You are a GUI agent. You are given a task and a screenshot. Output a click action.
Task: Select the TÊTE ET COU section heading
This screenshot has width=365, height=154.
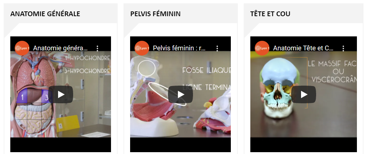pyautogui.click(x=270, y=14)
